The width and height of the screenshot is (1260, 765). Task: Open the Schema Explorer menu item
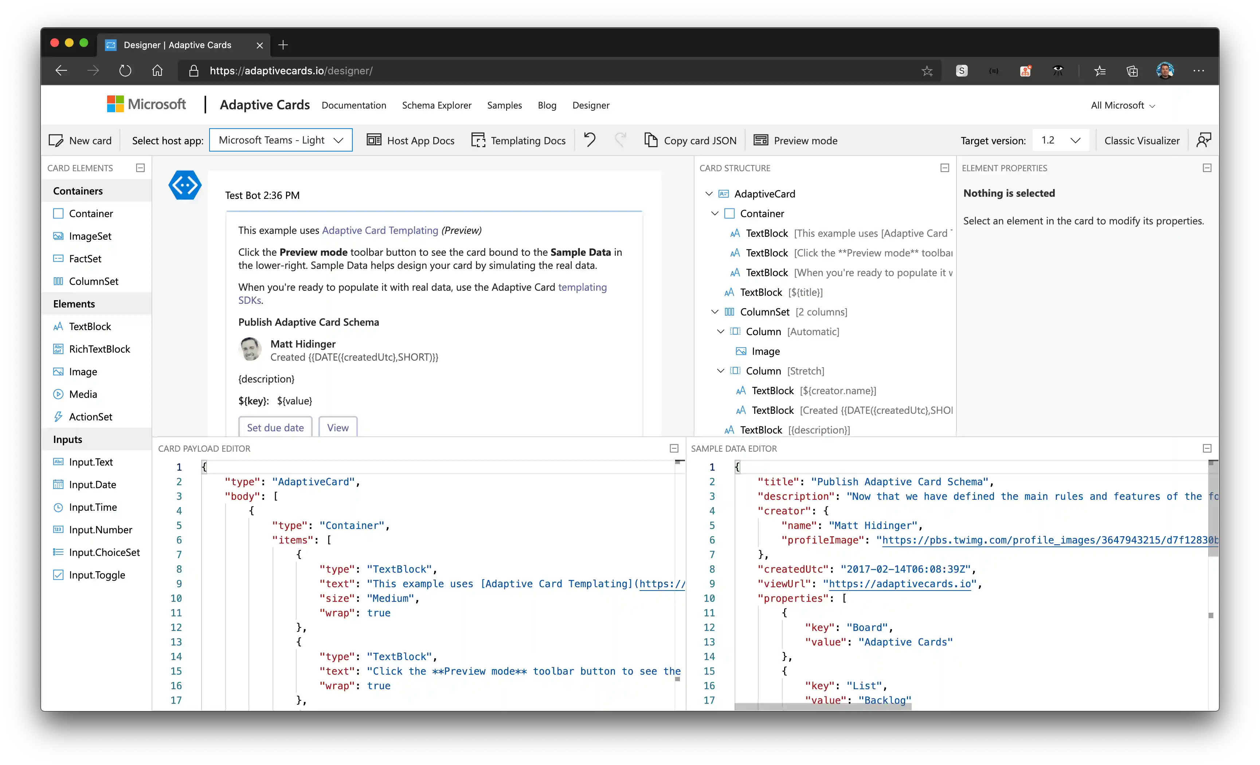[x=436, y=105]
